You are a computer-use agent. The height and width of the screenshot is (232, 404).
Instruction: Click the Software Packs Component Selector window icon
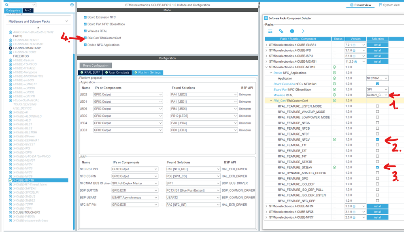coord(266,18)
